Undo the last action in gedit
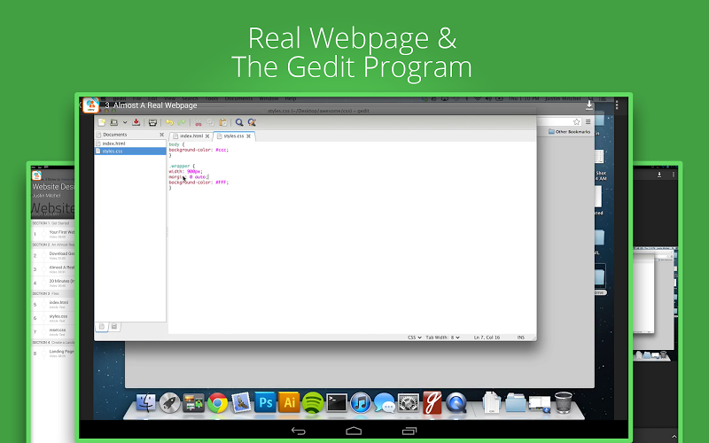Viewport: 709px width, 443px height. pos(169,122)
